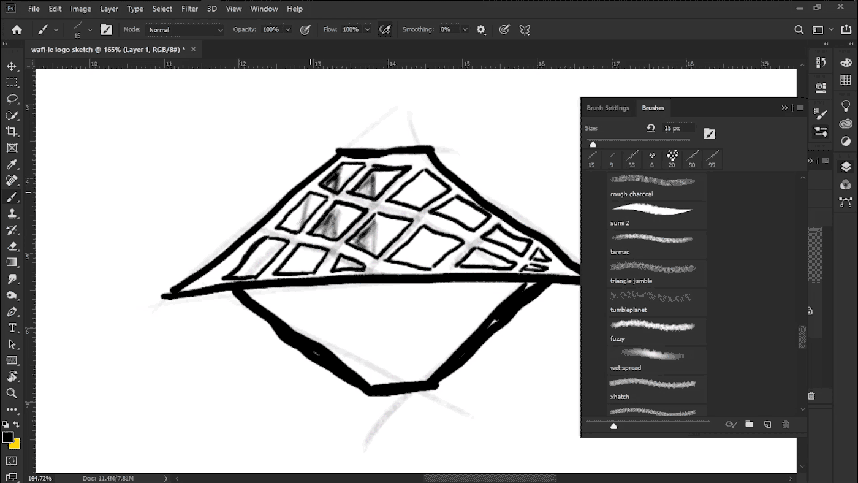The width and height of the screenshot is (858, 483).
Task: Select the Dodge tool
Action: (12, 295)
